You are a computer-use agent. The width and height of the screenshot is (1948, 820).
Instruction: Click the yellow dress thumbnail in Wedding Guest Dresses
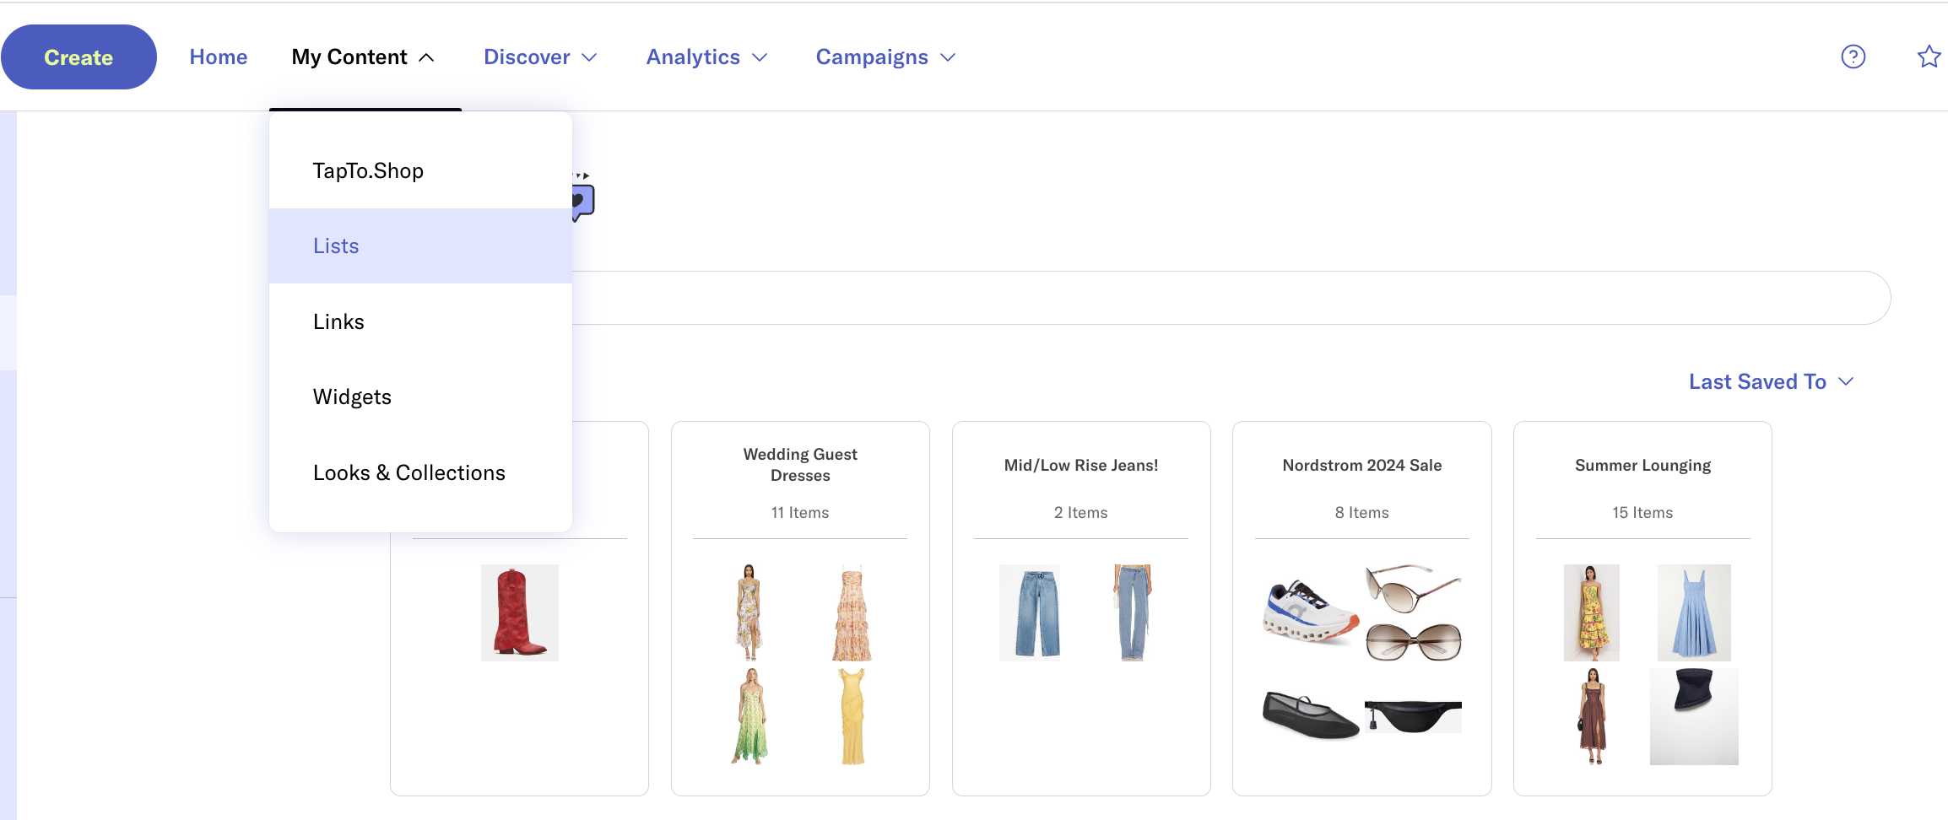[852, 716]
